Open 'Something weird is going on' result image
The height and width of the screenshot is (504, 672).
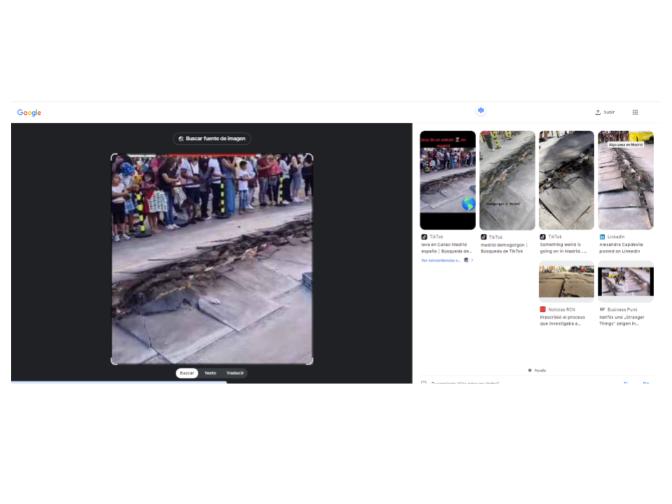point(566,180)
